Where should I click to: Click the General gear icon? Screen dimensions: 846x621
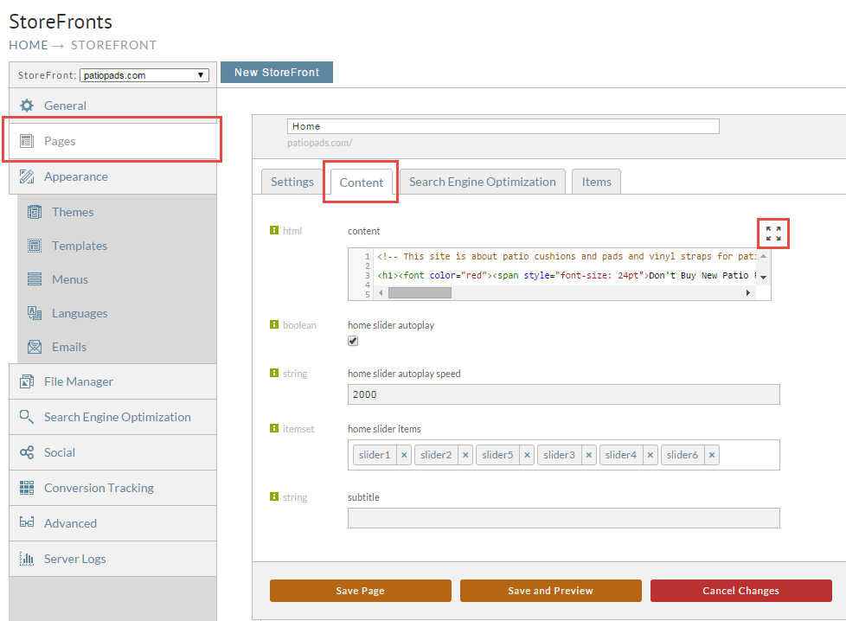[27, 106]
